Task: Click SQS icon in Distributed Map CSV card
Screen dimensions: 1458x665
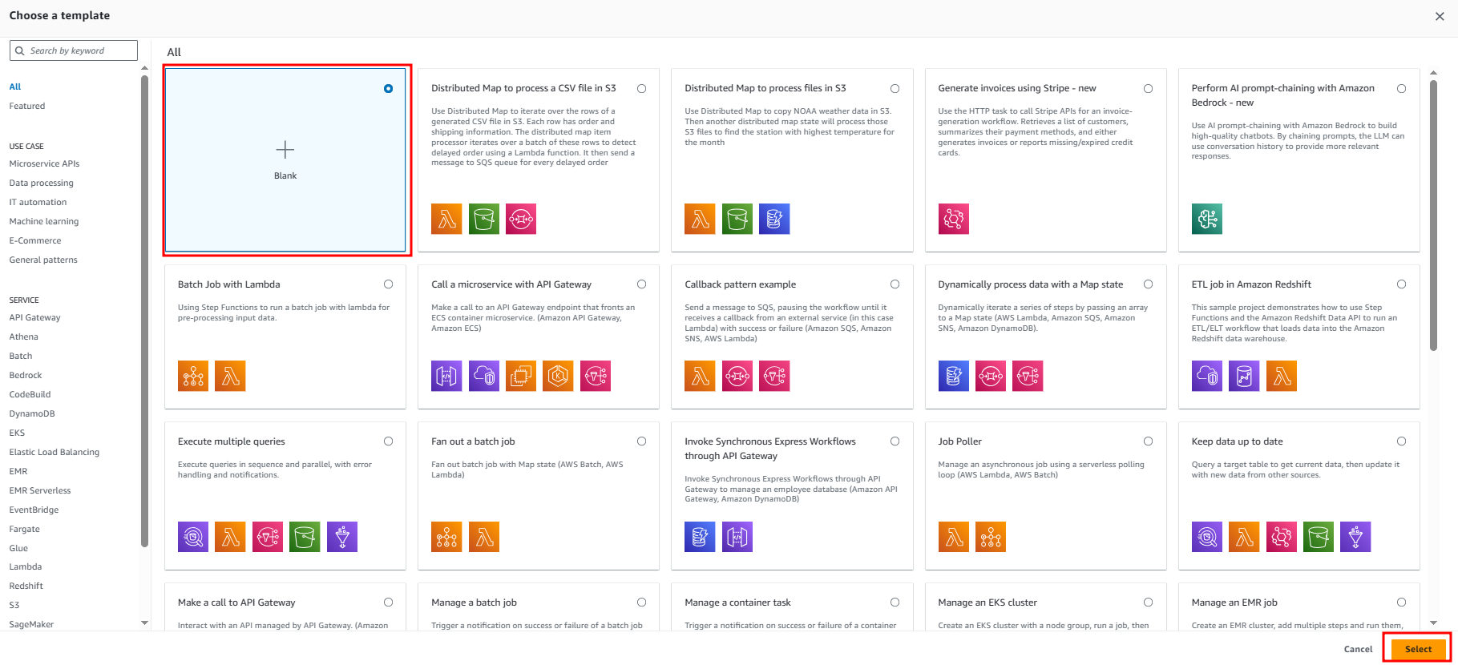Action: point(521,219)
